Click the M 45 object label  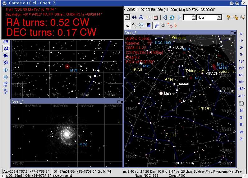click(146, 66)
